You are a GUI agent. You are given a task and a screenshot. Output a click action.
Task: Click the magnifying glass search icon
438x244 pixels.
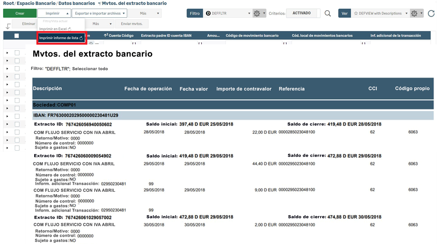pos(328,14)
